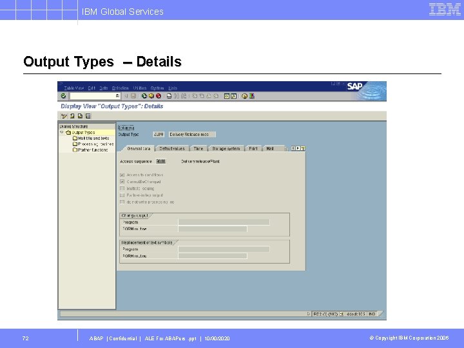This screenshot has height=348, width=464.
Task: Switch to the Default values tab
Action: point(172,149)
